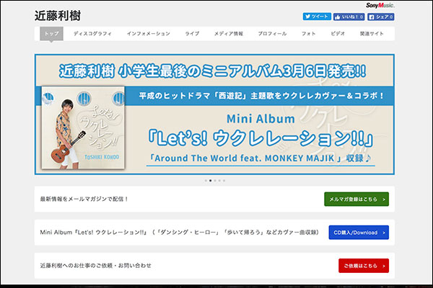Viewport: 433px width, 288px height.
Task: Select the プロフィール tab
Action: (272, 34)
